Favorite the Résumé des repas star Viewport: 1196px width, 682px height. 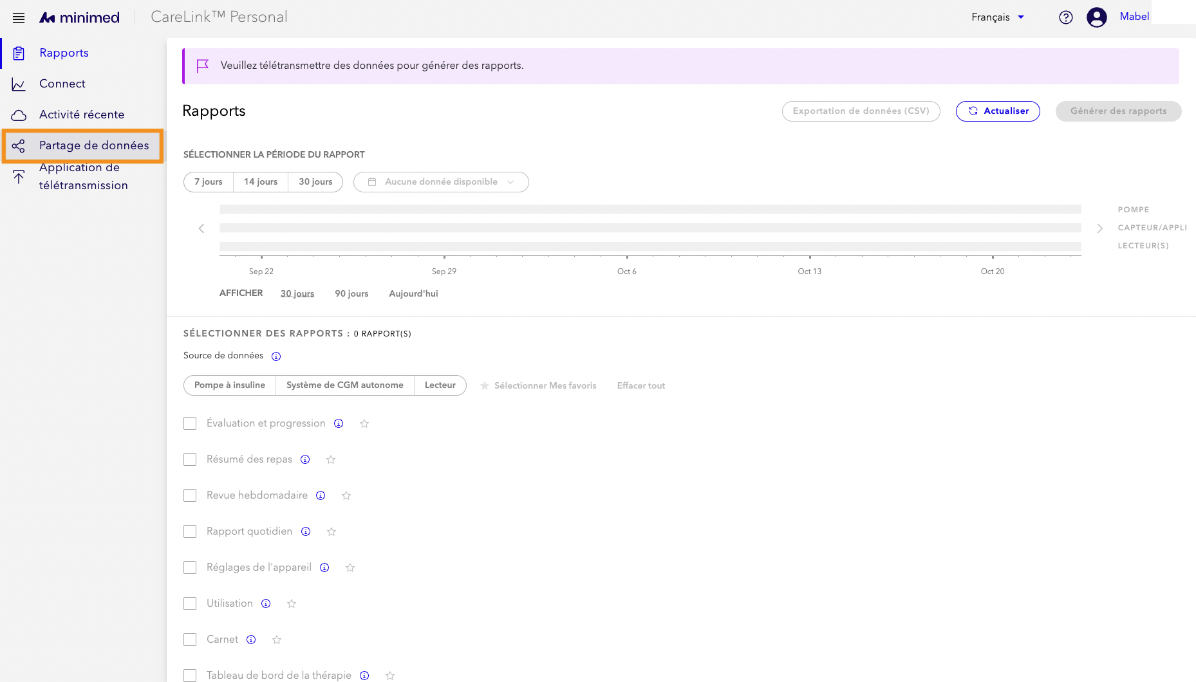point(331,459)
